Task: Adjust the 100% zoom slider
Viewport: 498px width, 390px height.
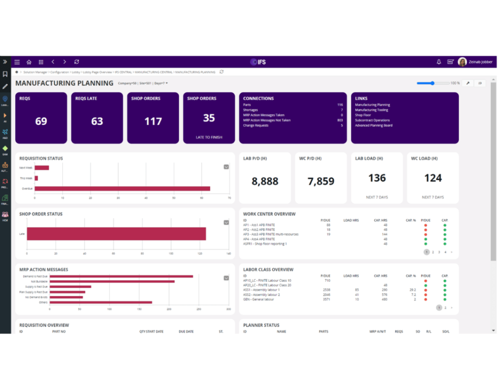Action: (432, 83)
